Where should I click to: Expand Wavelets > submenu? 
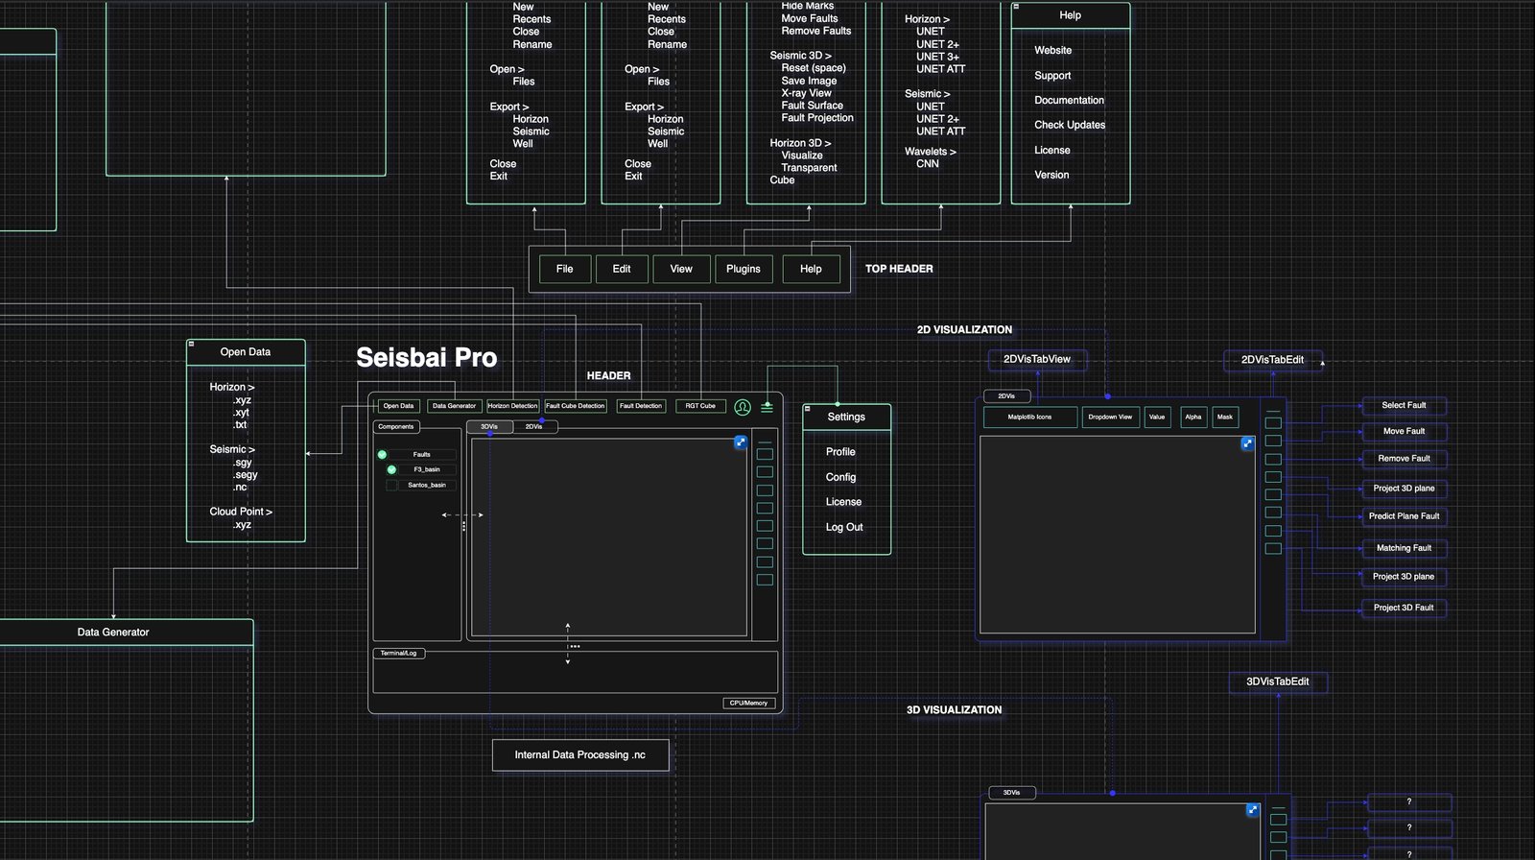[930, 152]
